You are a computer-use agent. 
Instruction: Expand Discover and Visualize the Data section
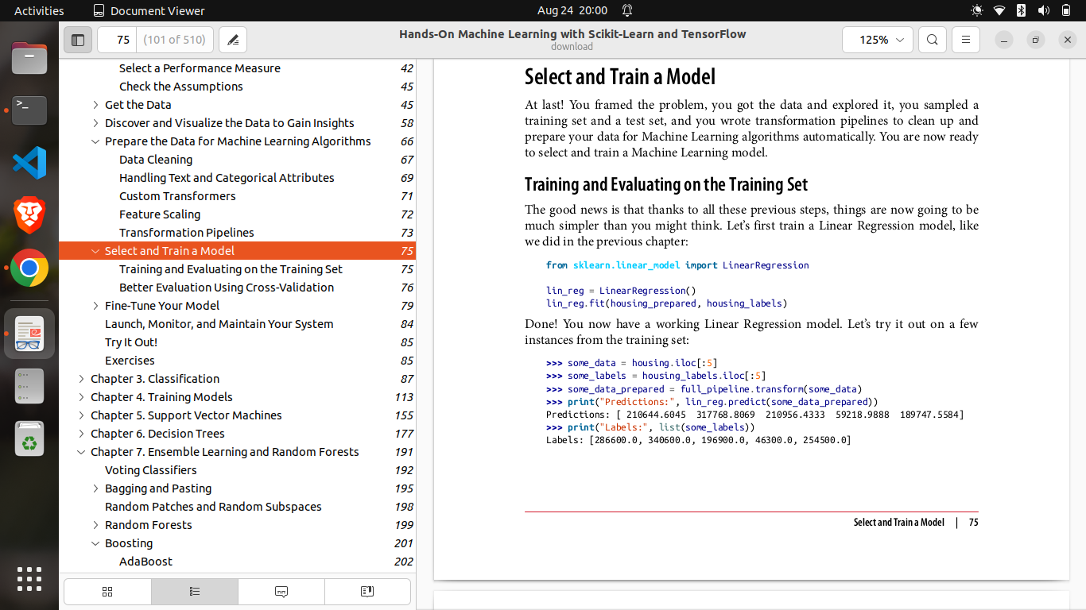(95, 123)
